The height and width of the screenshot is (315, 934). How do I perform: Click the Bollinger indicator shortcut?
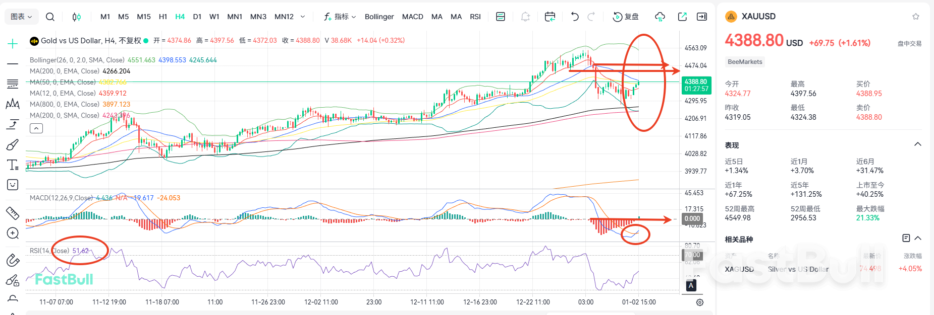click(379, 17)
